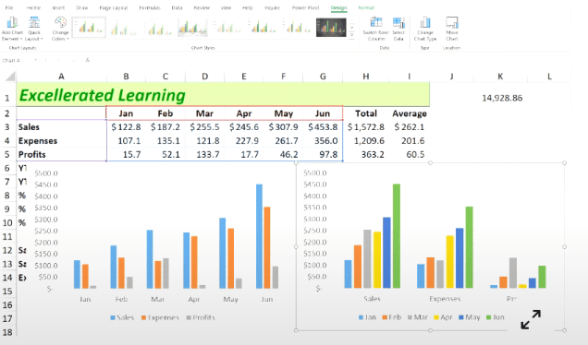
Task: Click the tall blue Jun Sales bar in left chart
Action: tap(259, 236)
